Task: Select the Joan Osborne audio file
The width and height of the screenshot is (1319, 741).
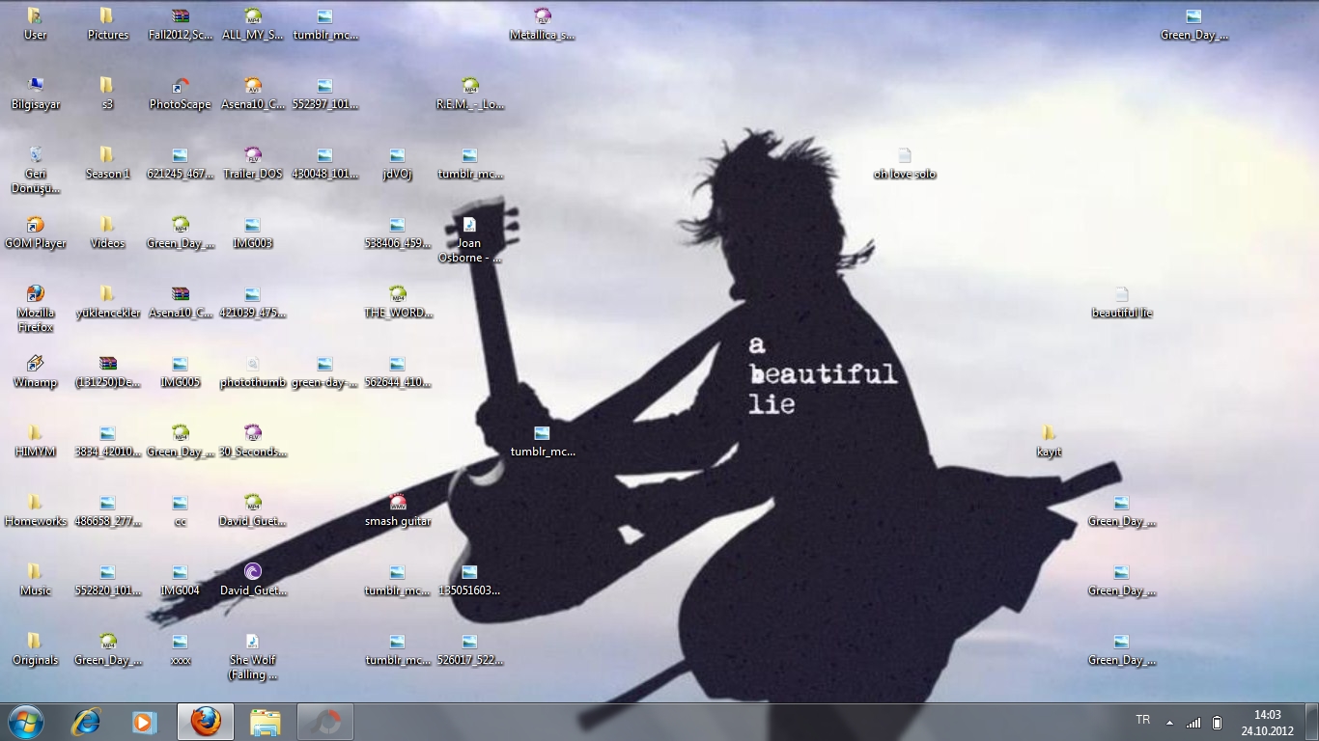Action: click(469, 239)
